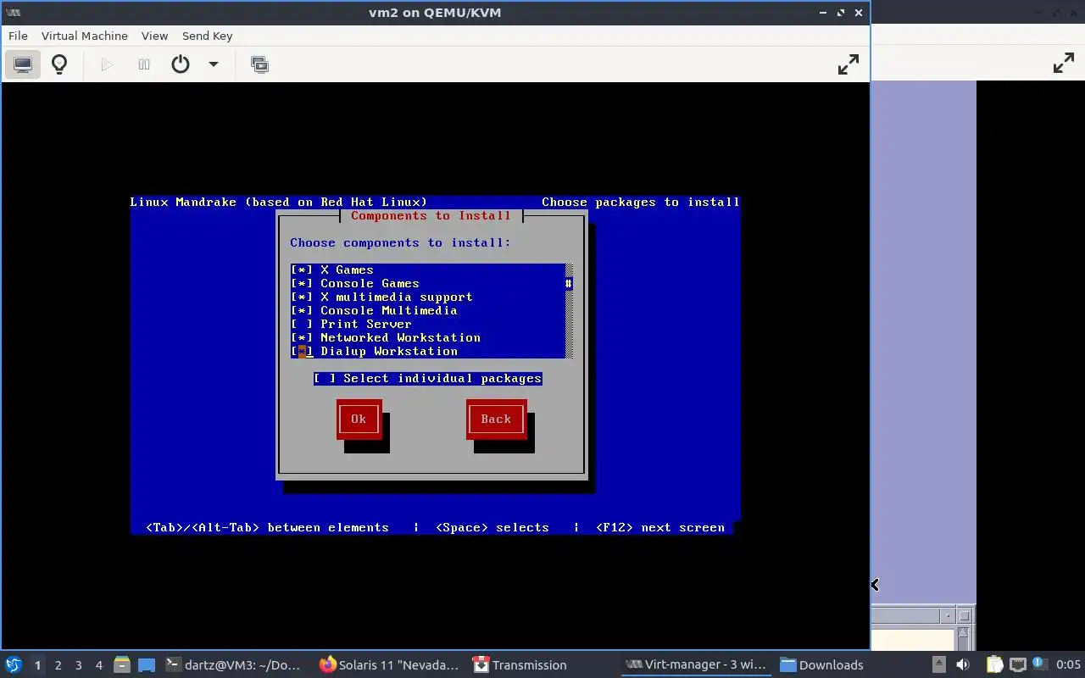1085x678 pixels.
Task: Click scrollbar up arrow in background guest window
Action: click(x=964, y=633)
